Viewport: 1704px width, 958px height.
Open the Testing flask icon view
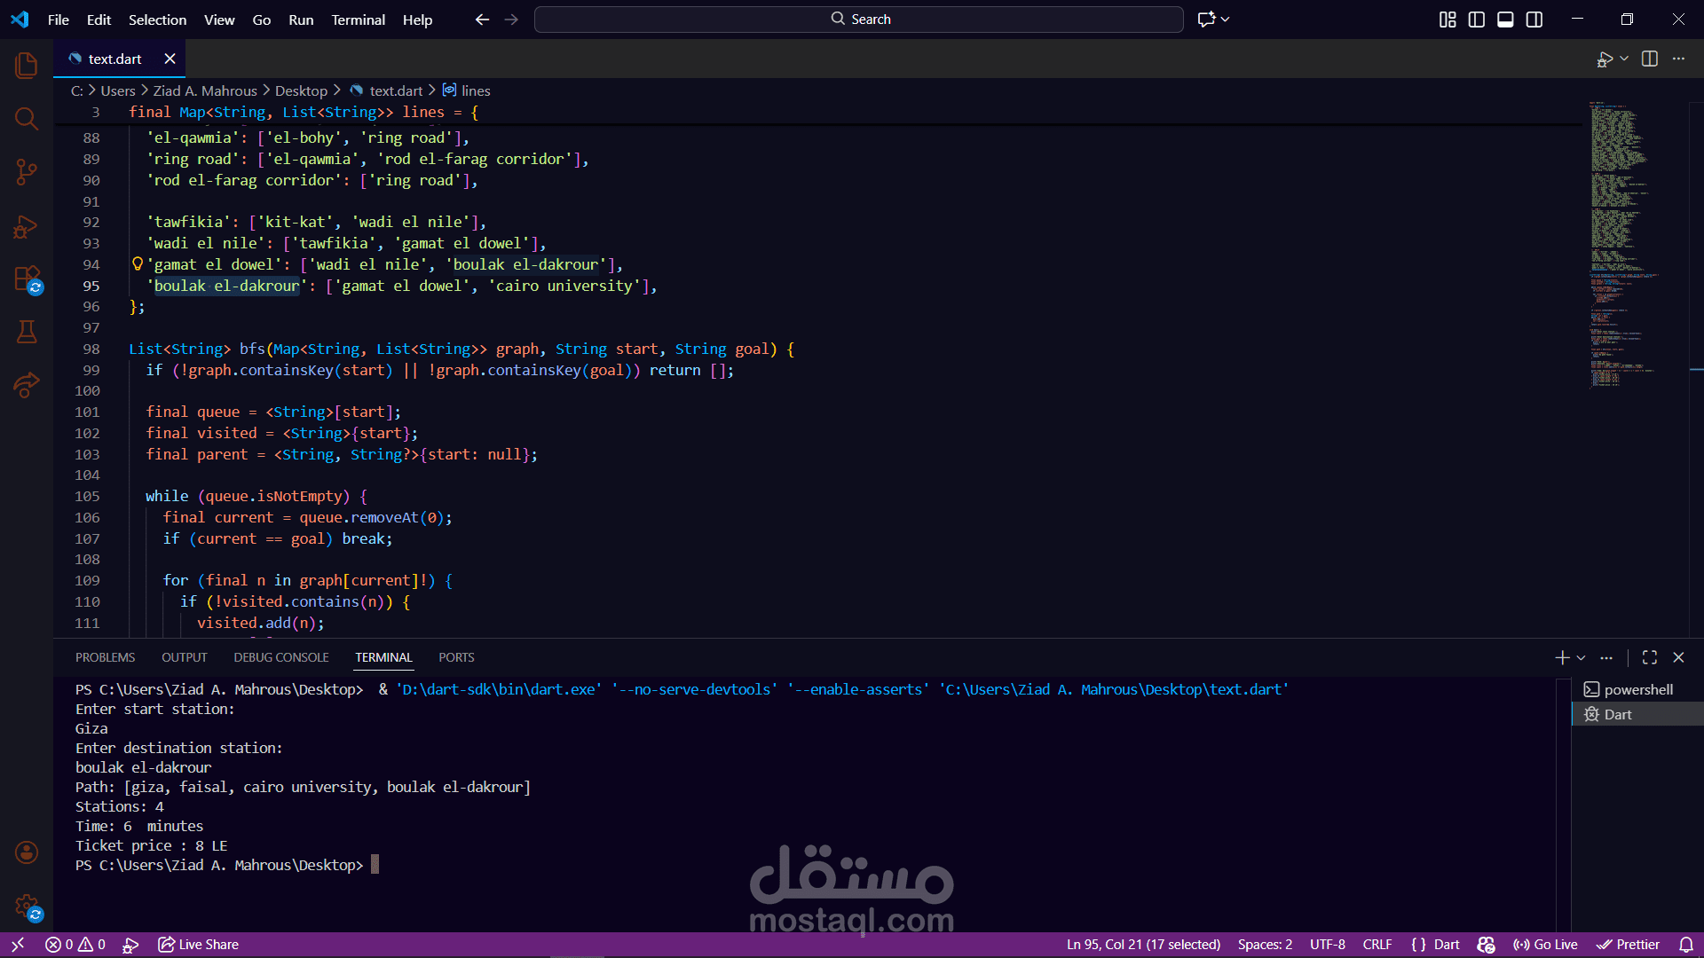tap(27, 332)
